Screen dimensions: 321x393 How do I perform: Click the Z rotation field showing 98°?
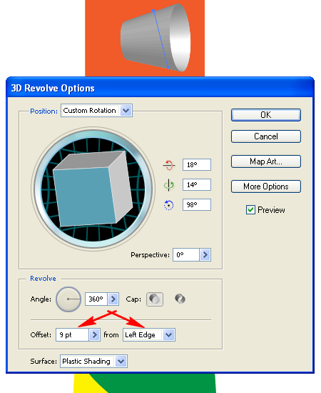(x=197, y=205)
